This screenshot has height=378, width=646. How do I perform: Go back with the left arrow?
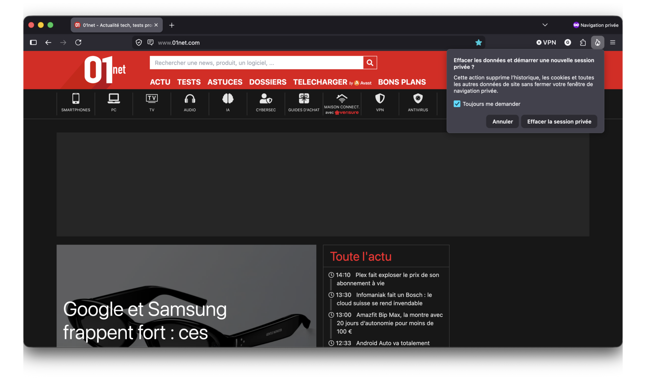click(48, 42)
